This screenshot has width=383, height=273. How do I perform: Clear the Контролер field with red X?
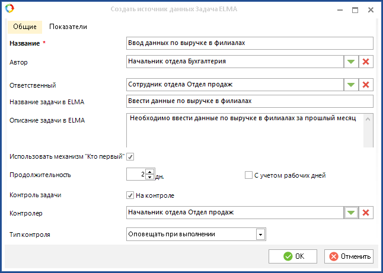366,213
